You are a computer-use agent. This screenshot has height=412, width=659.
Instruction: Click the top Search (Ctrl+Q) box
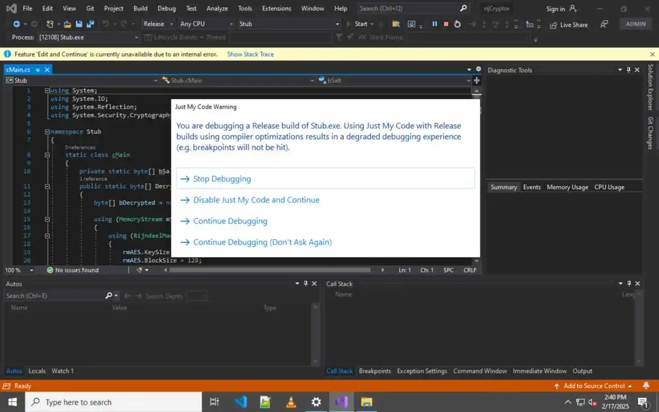413,8
